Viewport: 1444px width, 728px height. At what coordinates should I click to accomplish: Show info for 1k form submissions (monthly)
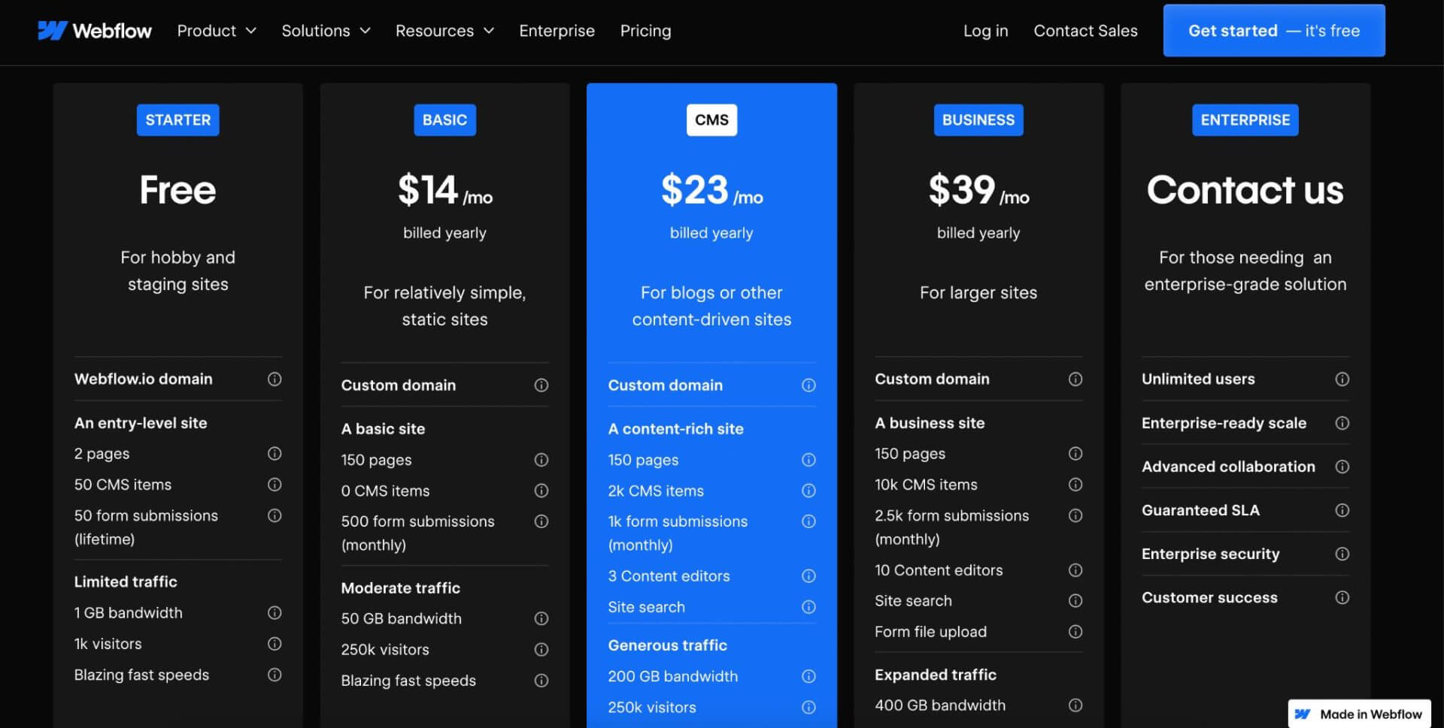(808, 521)
